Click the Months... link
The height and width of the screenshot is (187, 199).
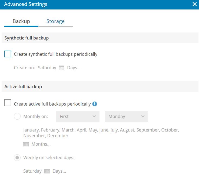41,144
